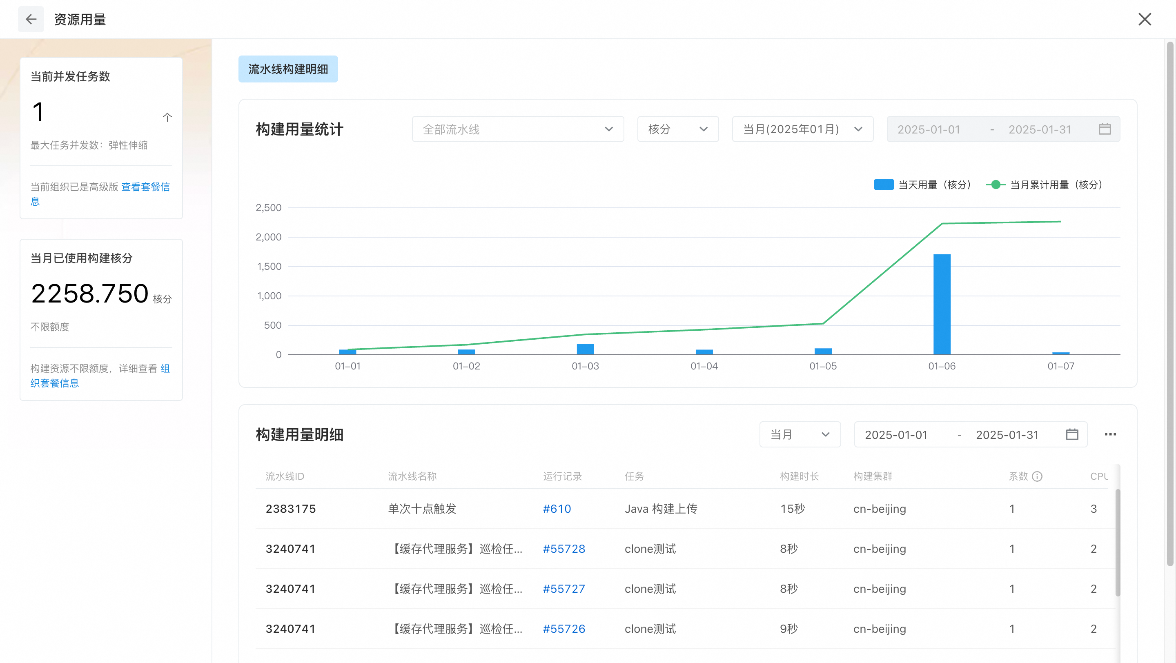Screen dimensions: 1176x663
Task: Click the 组织套餐信息 link
Action: [100, 376]
